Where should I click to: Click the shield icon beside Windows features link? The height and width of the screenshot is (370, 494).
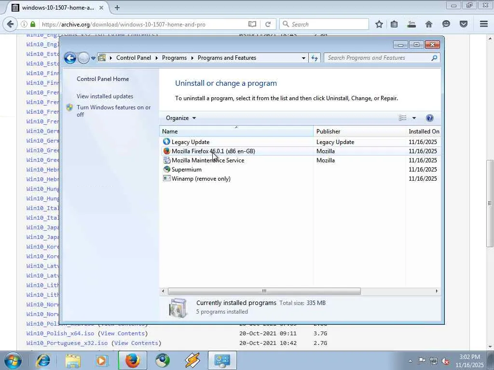tap(69, 107)
